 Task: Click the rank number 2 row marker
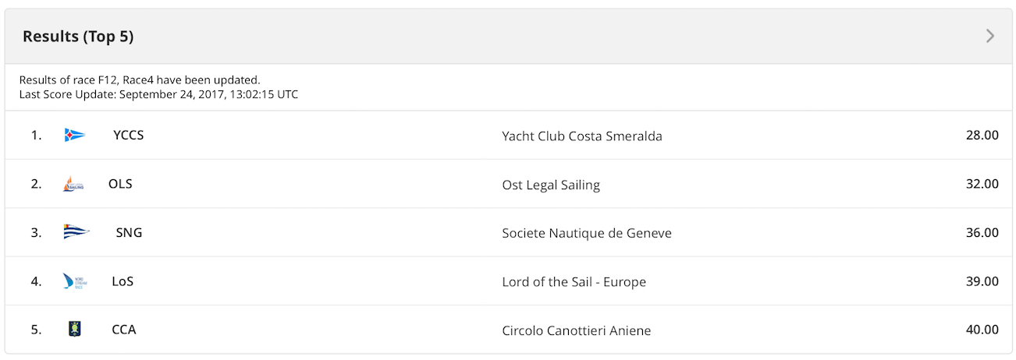tap(36, 184)
